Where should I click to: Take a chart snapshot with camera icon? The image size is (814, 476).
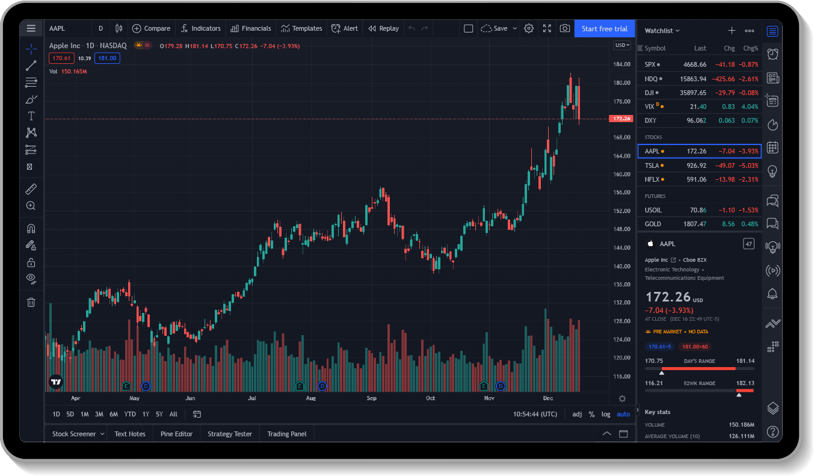[x=565, y=28]
